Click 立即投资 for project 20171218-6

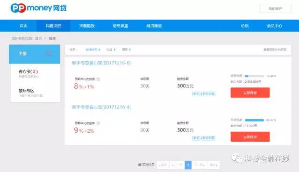[250, 93]
